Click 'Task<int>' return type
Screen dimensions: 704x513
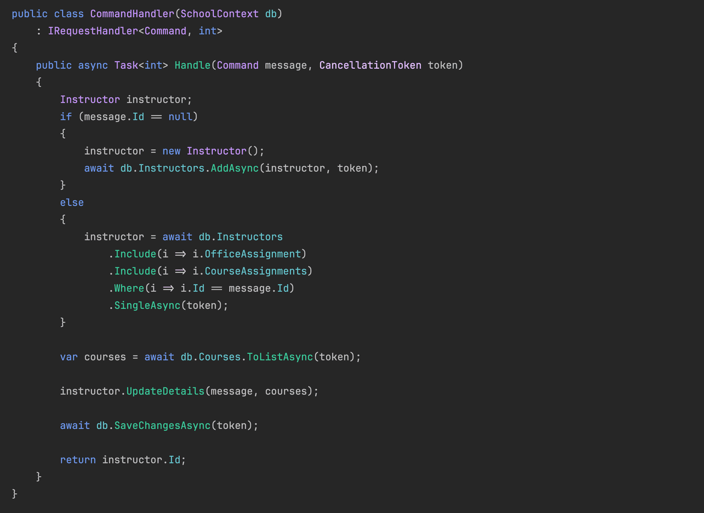[x=141, y=65]
